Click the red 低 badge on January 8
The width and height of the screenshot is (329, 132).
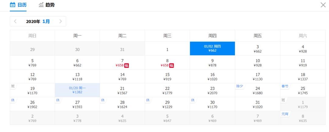pos(172,65)
